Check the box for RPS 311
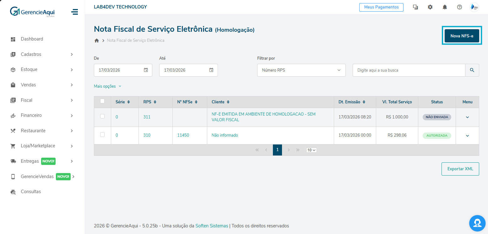Viewport: 488px width, 234px height. pos(102,116)
